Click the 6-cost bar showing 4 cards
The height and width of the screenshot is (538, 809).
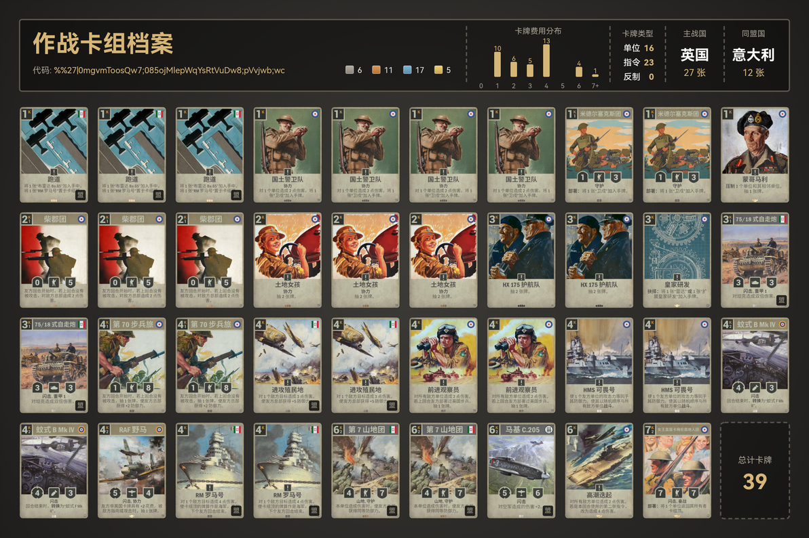[x=579, y=72]
